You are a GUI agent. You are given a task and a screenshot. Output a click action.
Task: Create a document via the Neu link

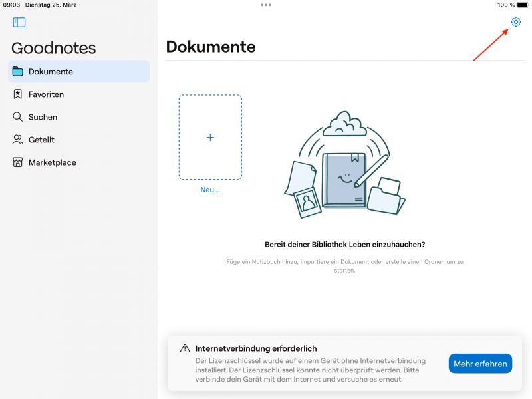(x=210, y=191)
